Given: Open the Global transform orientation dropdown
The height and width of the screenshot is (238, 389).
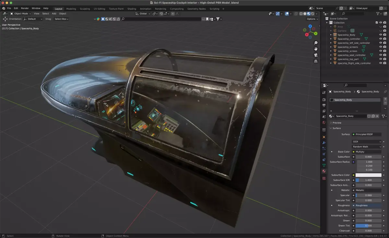Looking at the screenshot, I should click(x=143, y=14).
